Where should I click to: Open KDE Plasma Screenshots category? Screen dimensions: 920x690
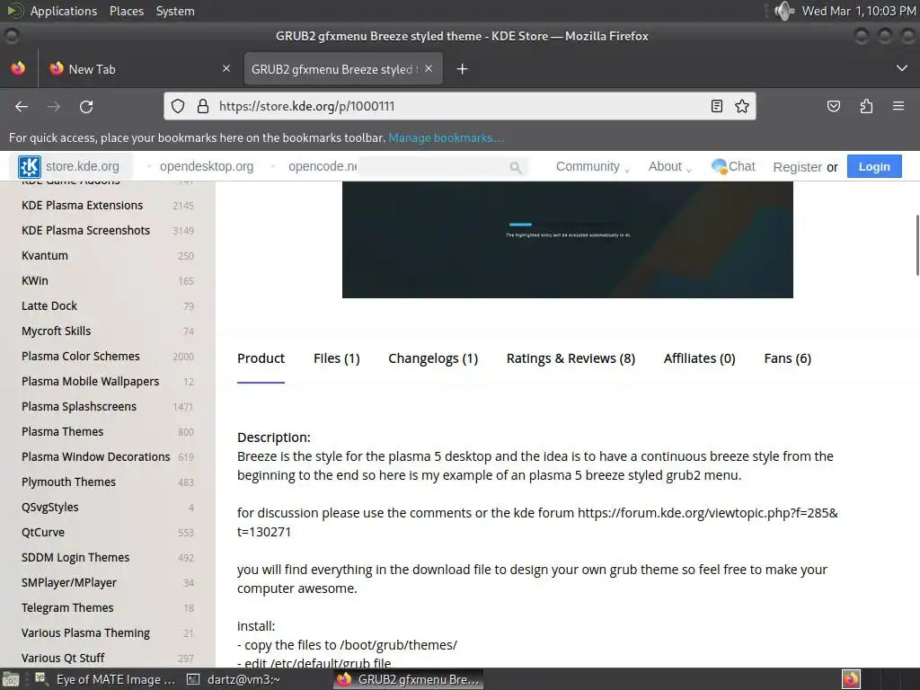click(x=85, y=231)
